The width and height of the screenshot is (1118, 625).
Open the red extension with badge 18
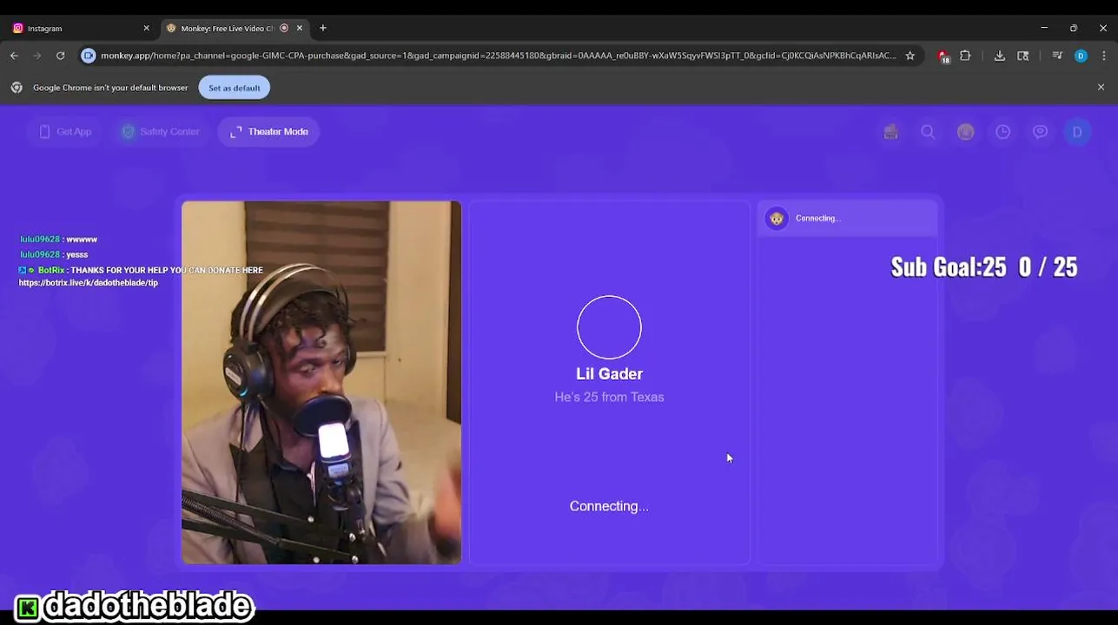point(943,56)
